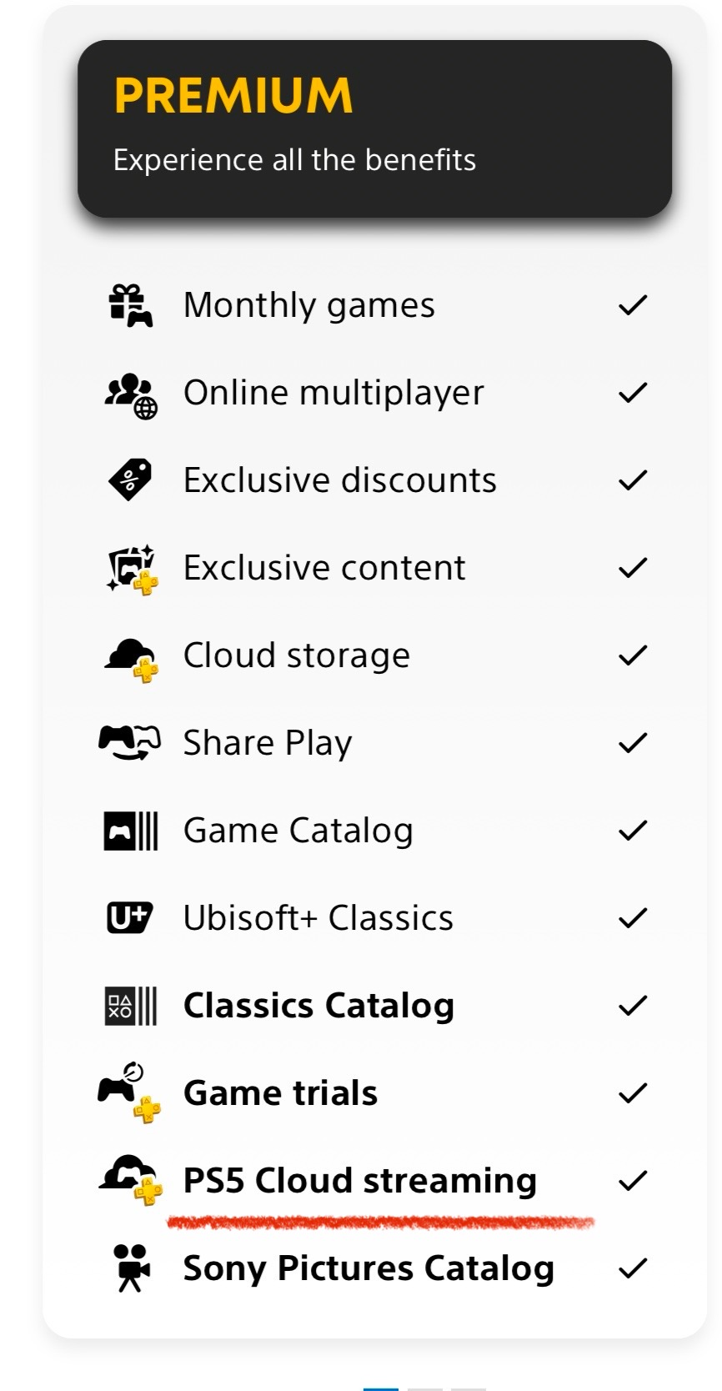The image size is (722, 1391).
Task: Click the Game Catalog icon
Action: pyautogui.click(x=131, y=831)
